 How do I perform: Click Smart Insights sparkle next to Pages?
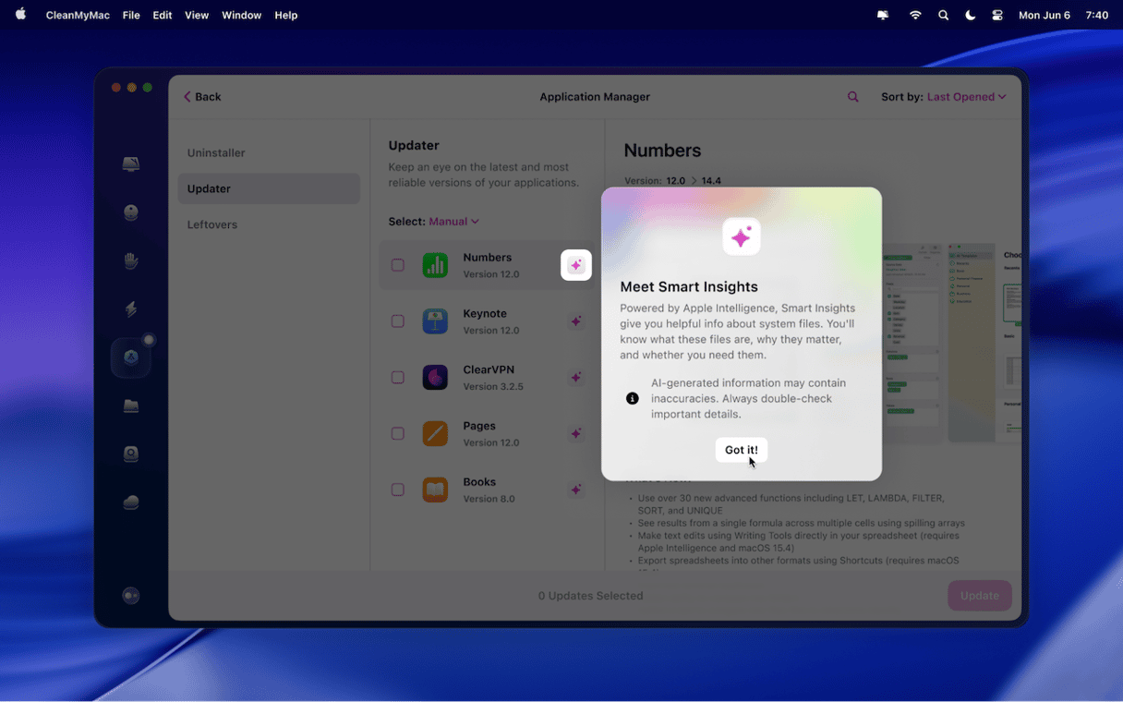tap(575, 434)
